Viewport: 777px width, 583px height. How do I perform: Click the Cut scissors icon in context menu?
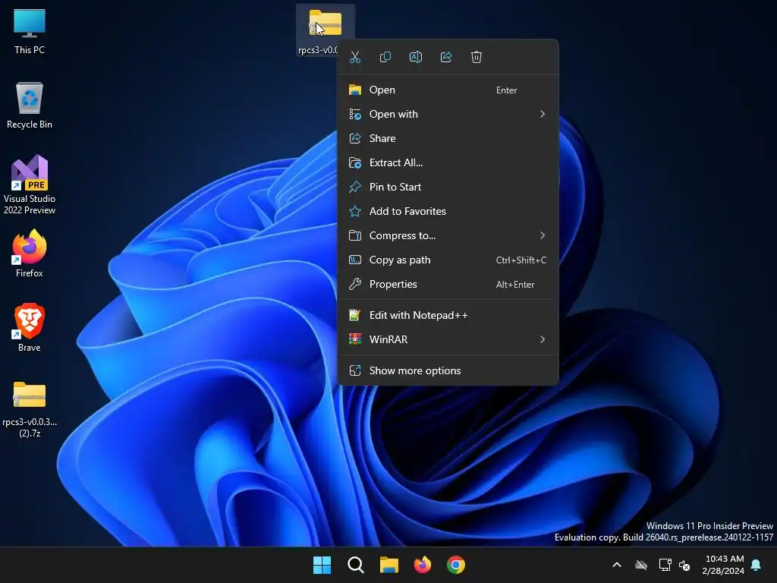point(355,57)
